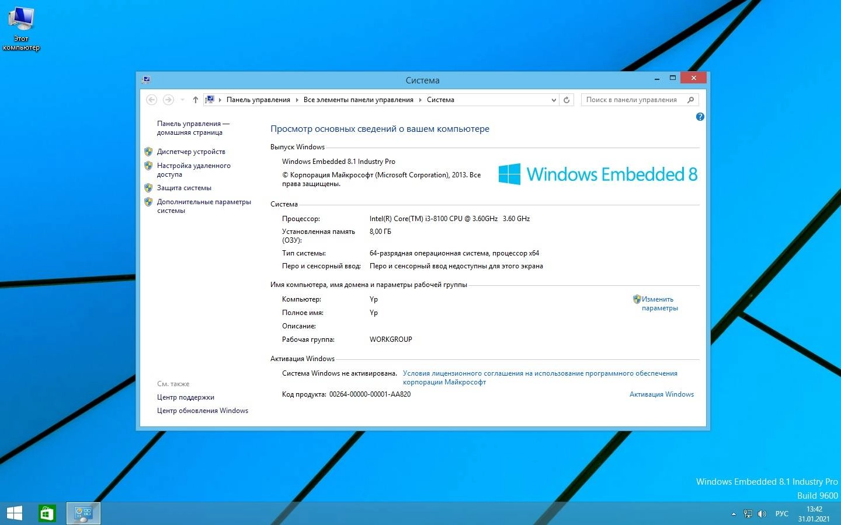Click 'Активация Windows' link
The width and height of the screenshot is (841, 525).
tap(662, 394)
